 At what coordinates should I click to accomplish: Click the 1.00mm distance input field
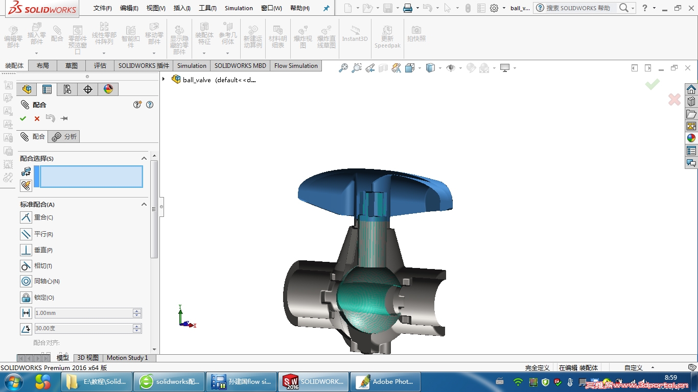tap(83, 313)
